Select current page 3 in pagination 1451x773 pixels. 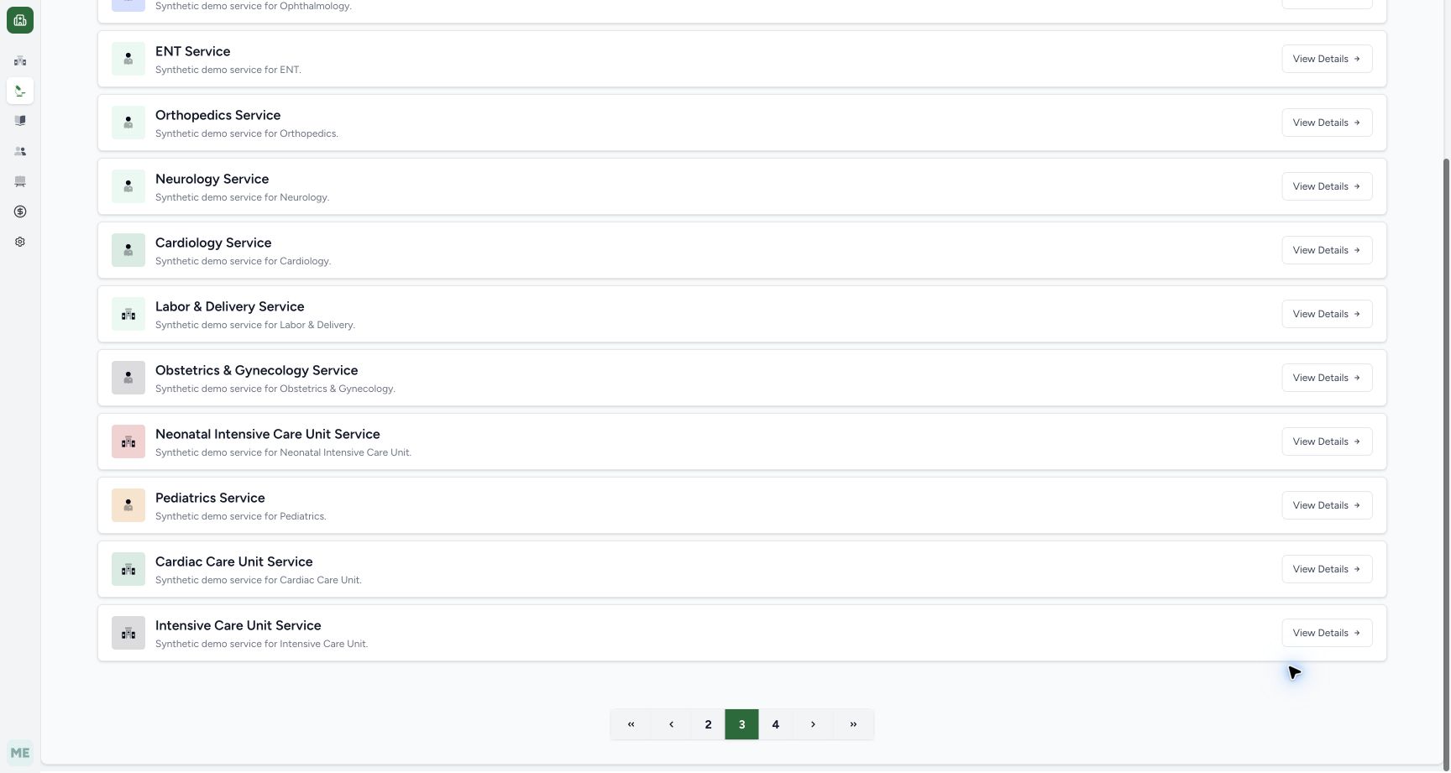tap(741, 724)
